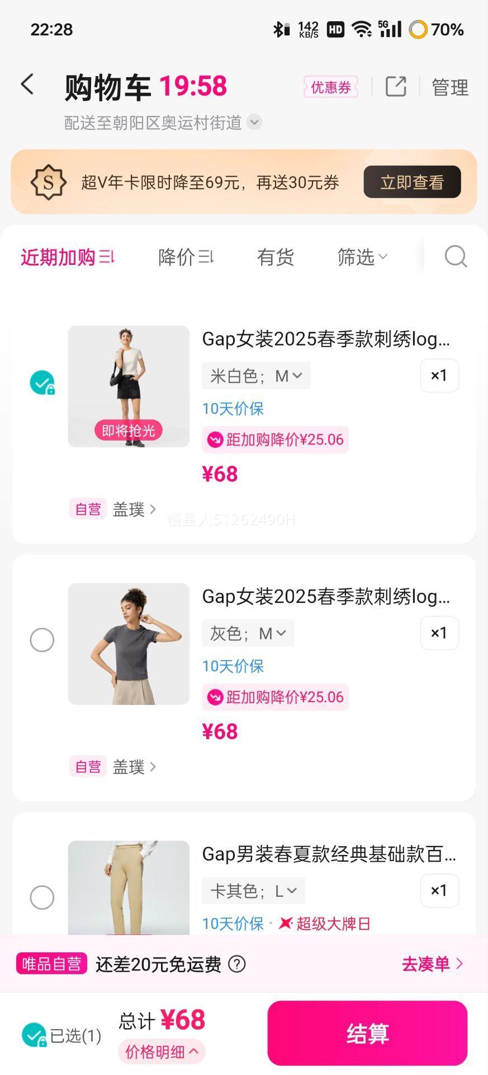The image size is (488, 1075).
Task: Expand the delivery address dropdown arrow
Action: point(254,122)
